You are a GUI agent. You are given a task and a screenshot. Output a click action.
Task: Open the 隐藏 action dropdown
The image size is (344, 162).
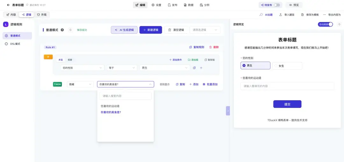(80, 84)
